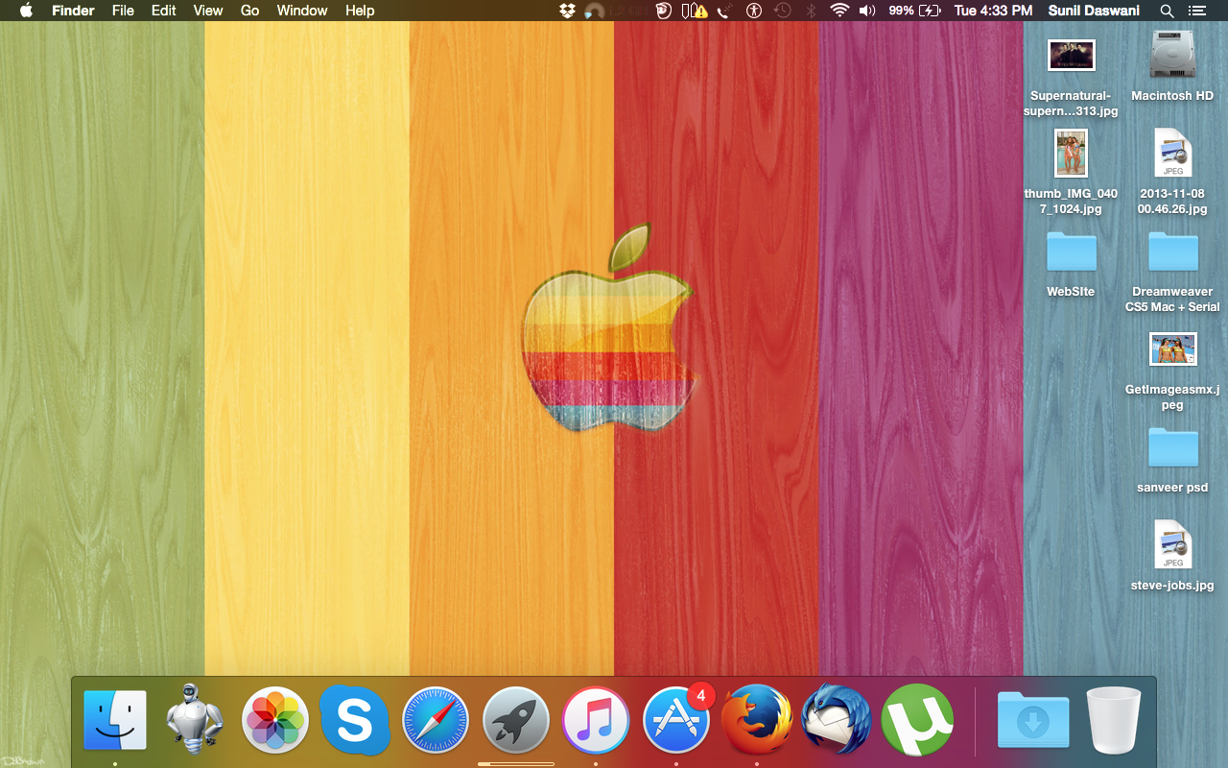1228x768 pixels.
Task: Open the Dropbox menu bar icon
Action: [567, 11]
